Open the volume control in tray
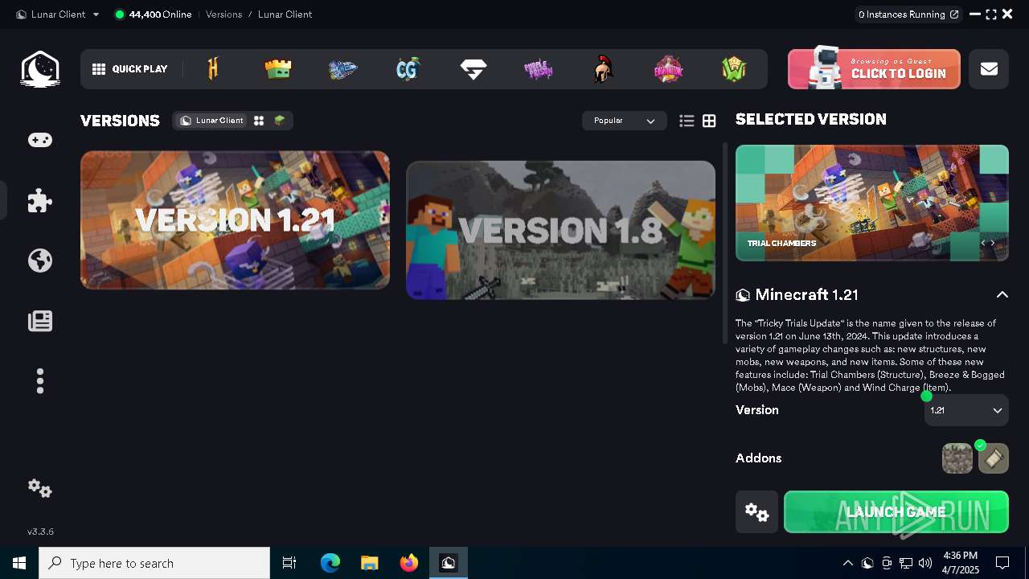 925,563
